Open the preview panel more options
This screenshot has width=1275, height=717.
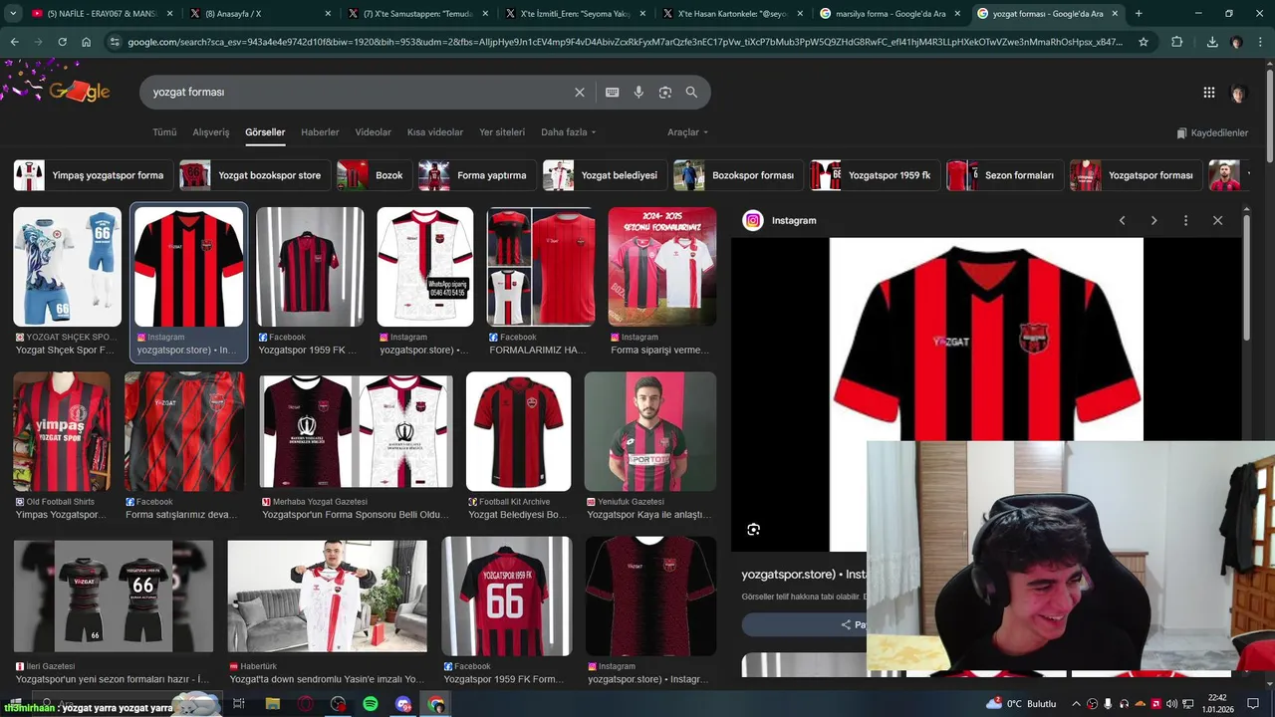point(1185,220)
